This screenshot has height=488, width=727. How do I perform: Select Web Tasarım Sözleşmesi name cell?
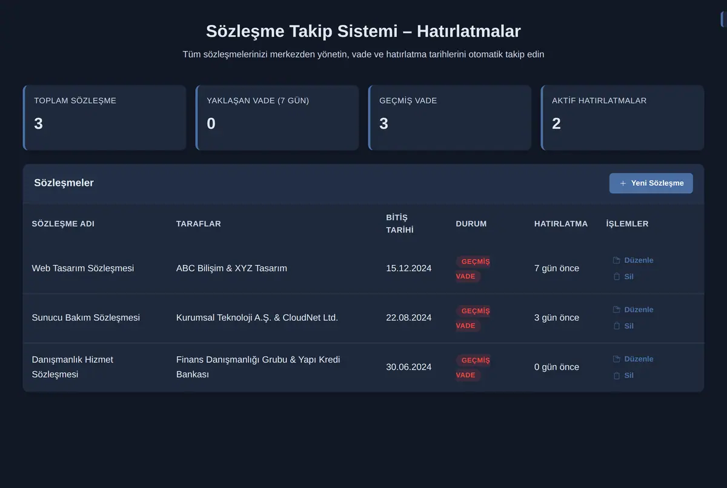click(x=83, y=268)
